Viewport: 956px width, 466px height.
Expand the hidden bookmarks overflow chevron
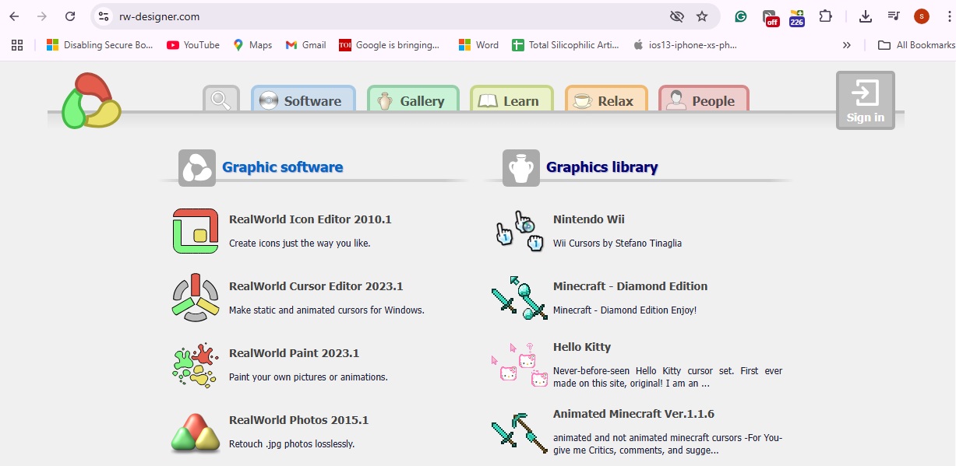pos(847,45)
